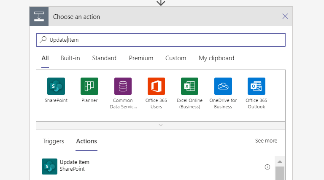The height and width of the screenshot is (180, 324).
Task: Click the info icon for Update item
Action: [x=267, y=167]
